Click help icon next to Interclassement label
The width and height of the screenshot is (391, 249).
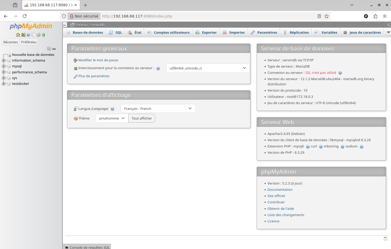[x=158, y=68]
